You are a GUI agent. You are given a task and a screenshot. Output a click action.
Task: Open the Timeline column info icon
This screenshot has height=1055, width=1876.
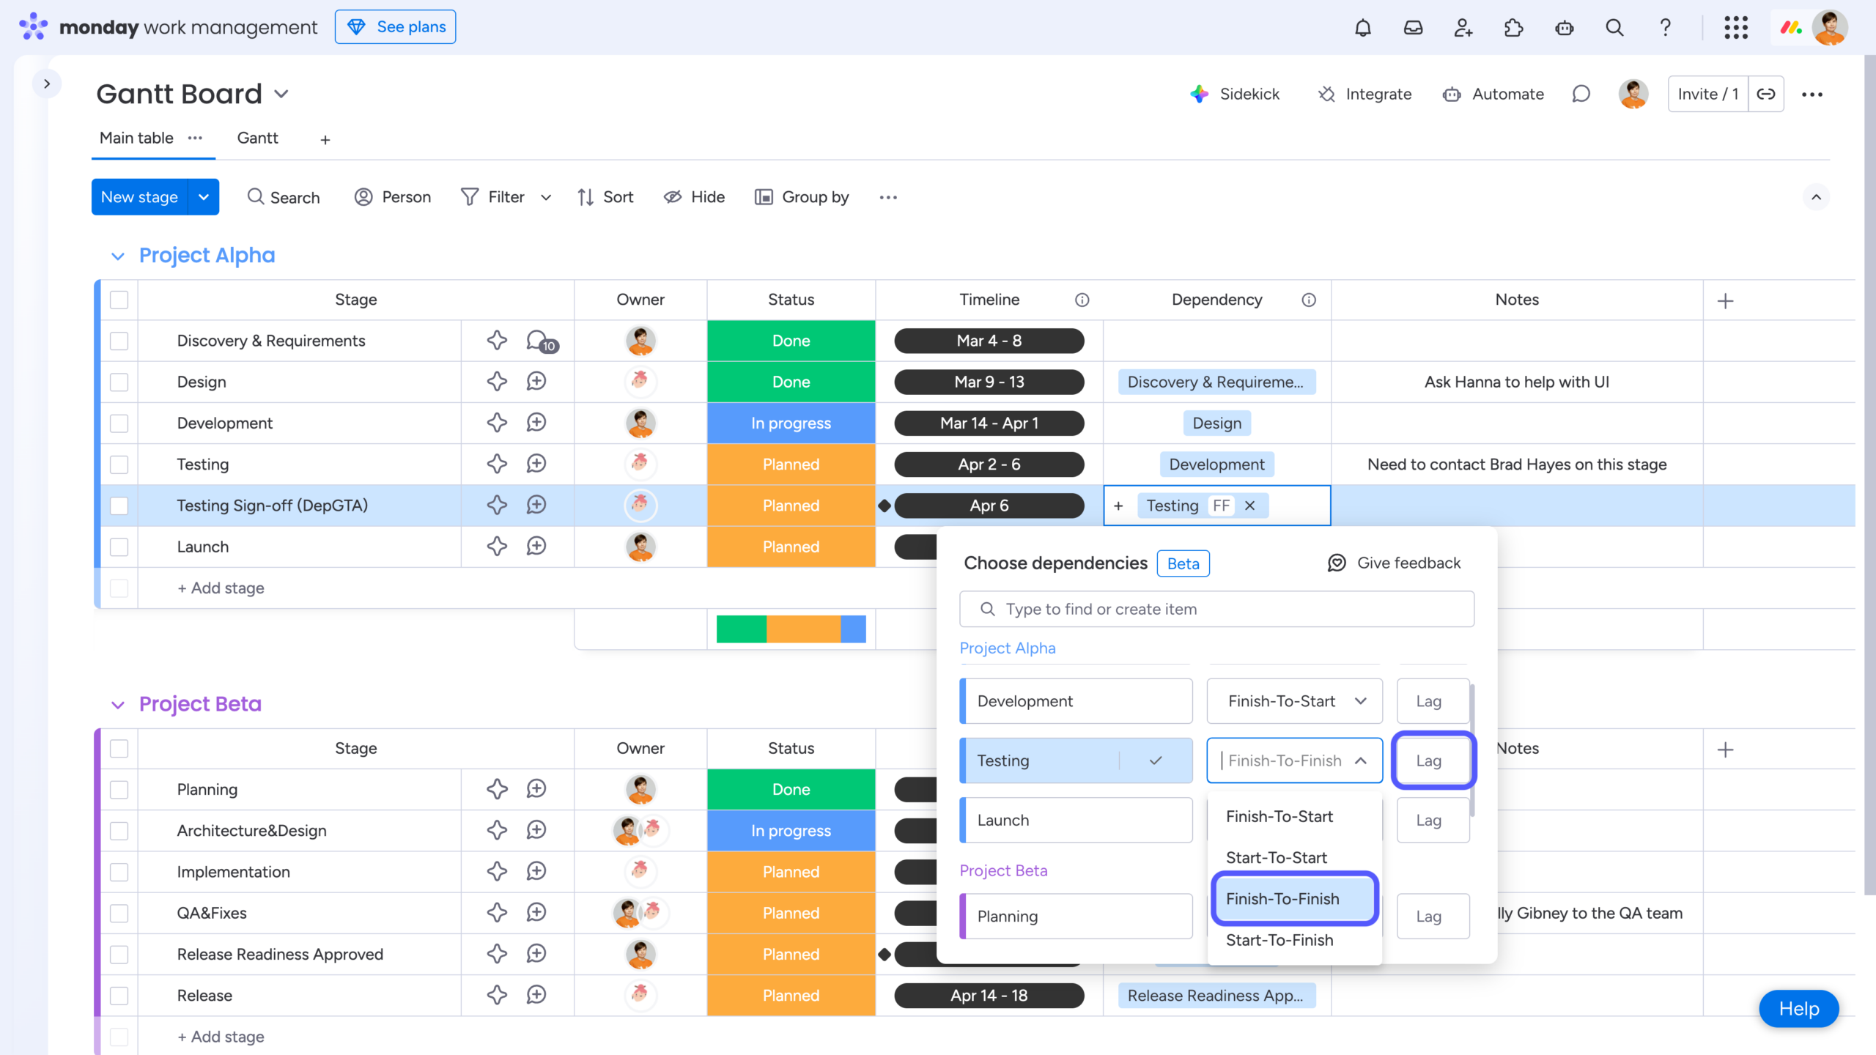[1082, 300]
